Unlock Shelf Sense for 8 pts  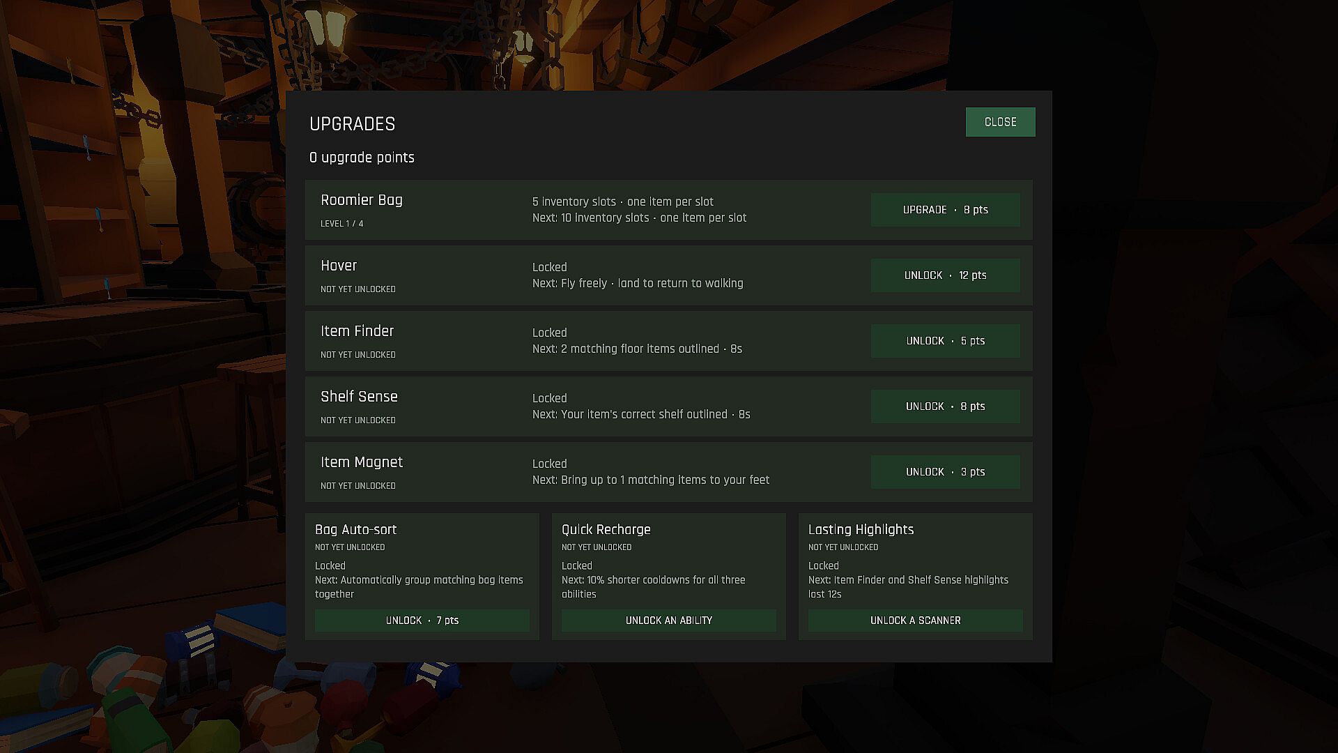click(945, 406)
